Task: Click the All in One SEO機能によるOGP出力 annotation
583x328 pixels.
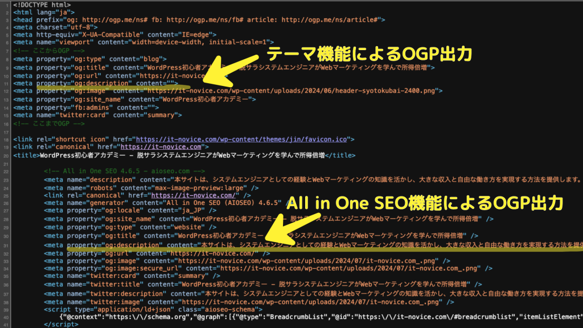Action: tap(424, 202)
